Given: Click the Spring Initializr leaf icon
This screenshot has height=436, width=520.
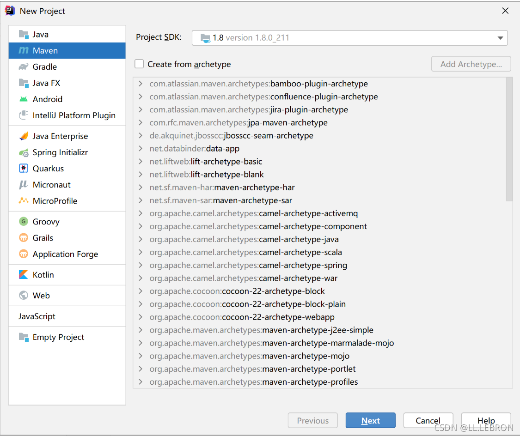Looking at the screenshot, I should tap(24, 152).
